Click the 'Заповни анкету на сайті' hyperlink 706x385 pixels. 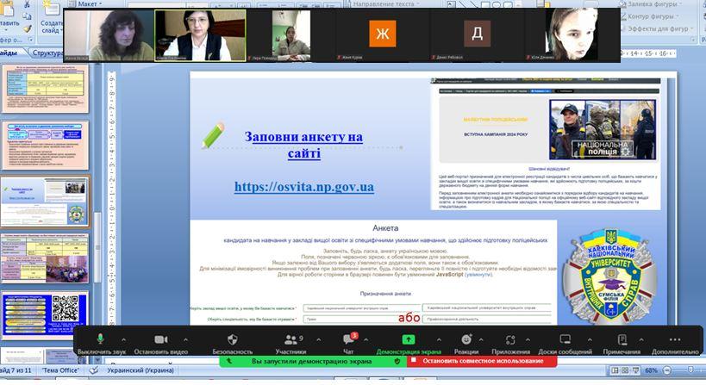click(x=304, y=145)
